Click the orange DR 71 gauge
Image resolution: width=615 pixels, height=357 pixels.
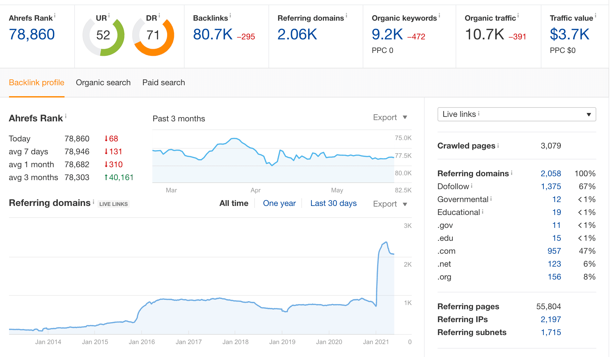(x=153, y=36)
